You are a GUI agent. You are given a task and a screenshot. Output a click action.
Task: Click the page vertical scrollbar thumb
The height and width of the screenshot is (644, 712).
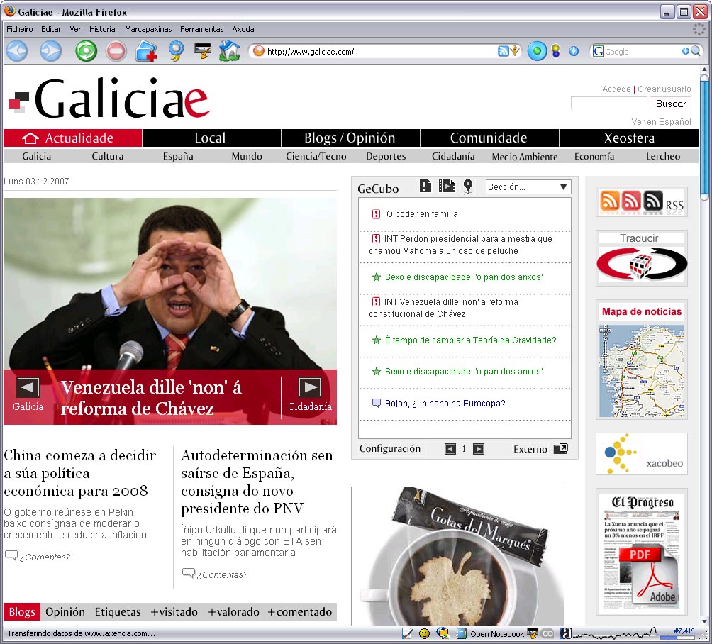(x=704, y=137)
